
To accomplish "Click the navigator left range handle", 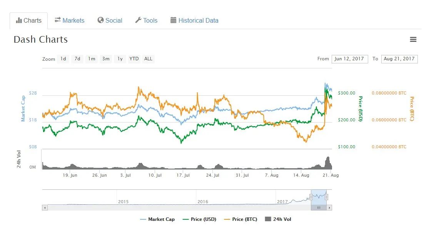I will point(311,197).
